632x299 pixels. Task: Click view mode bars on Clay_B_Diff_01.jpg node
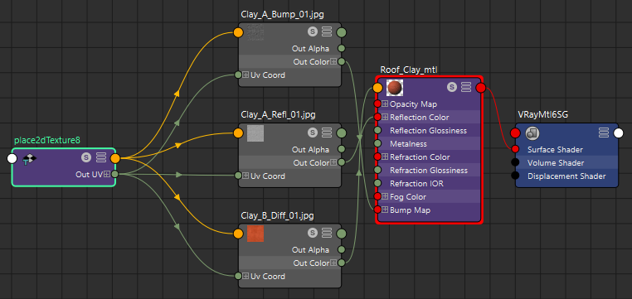pos(327,233)
